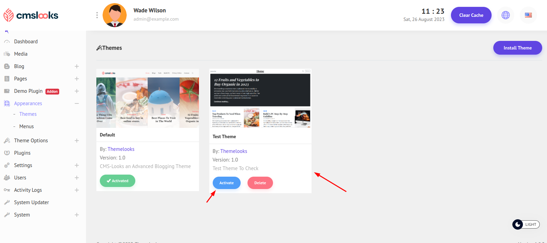The width and height of the screenshot is (547, 243).
Task: Select Menus under Appearances
Action: click(x=27, y=126)
